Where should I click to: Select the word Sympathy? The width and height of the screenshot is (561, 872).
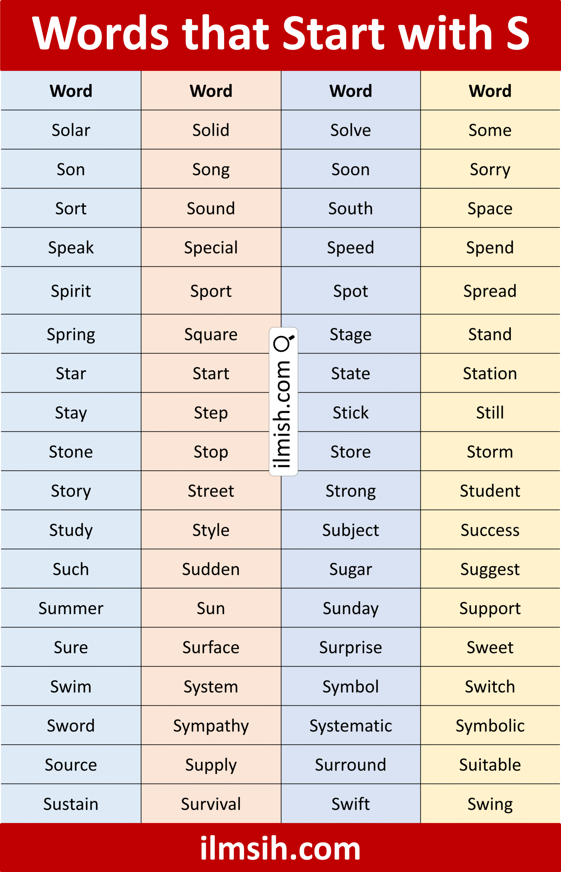point(211,726)
